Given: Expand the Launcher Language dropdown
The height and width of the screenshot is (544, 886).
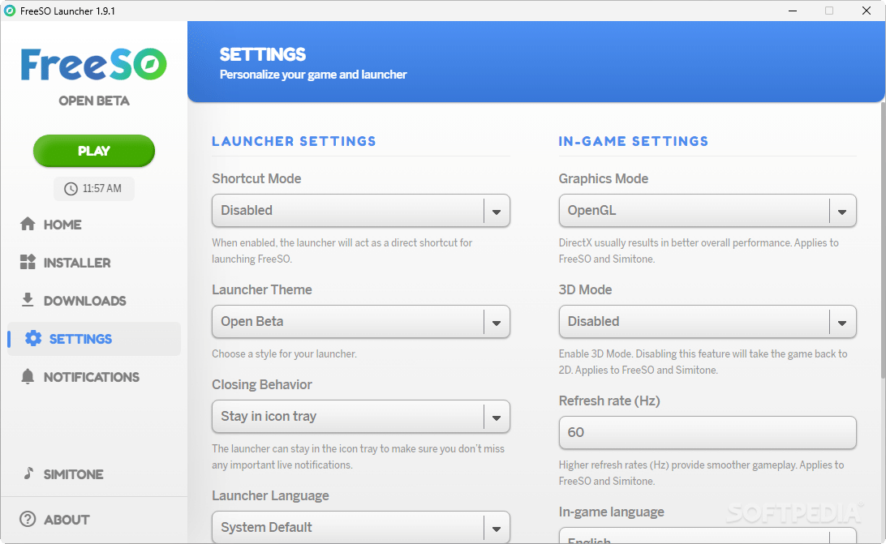Looking at the screenshot, I should [x=360, y=528].
